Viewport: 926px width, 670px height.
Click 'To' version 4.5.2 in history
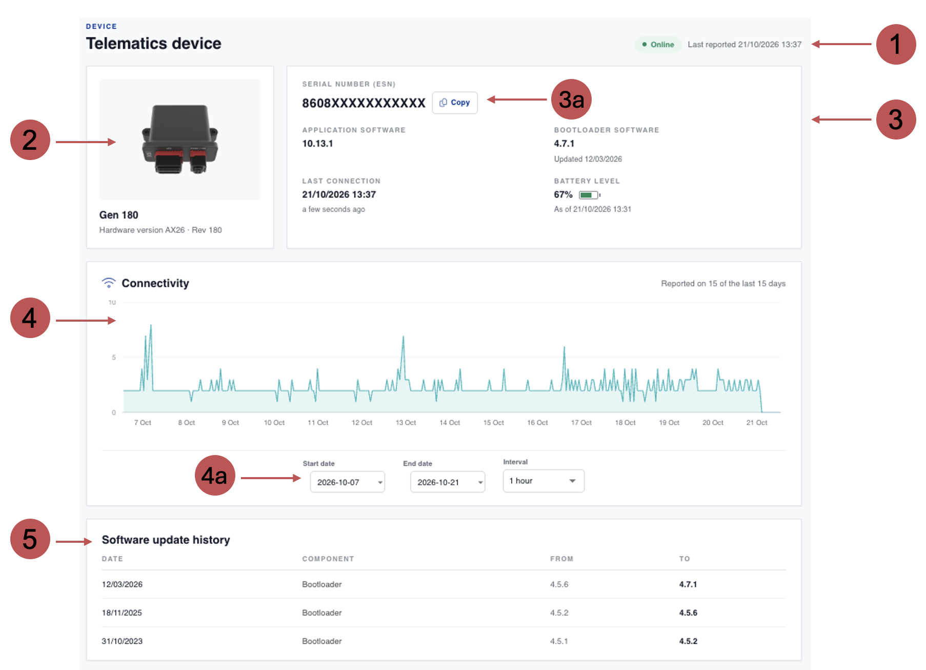(688, 641)
